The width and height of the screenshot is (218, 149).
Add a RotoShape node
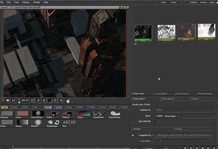[x=54, y=124]
